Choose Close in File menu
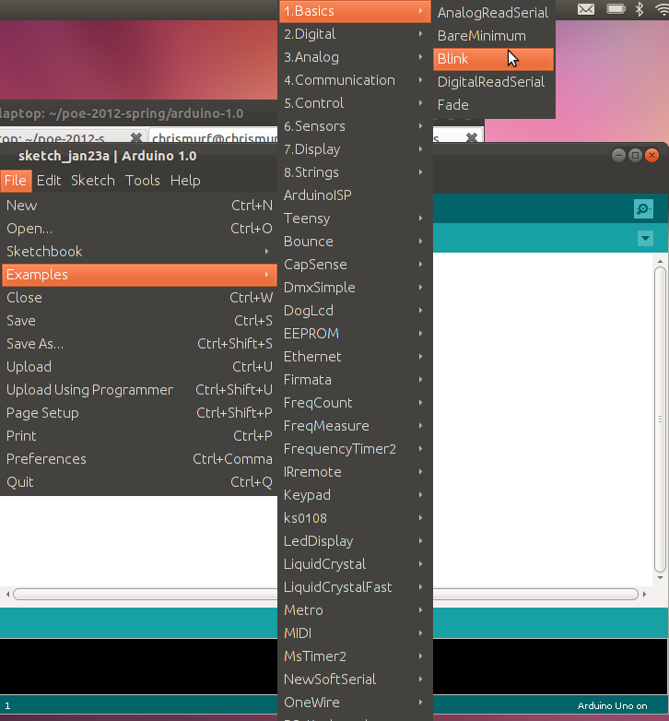 139,298
